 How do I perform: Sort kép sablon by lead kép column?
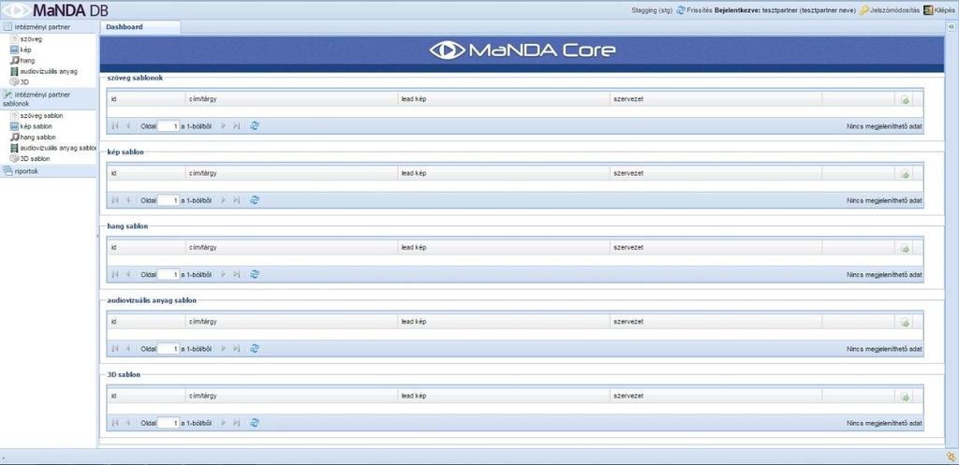click(504, 173)
